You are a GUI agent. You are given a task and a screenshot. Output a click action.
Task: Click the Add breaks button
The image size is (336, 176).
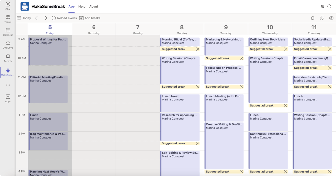pos(90,18)
